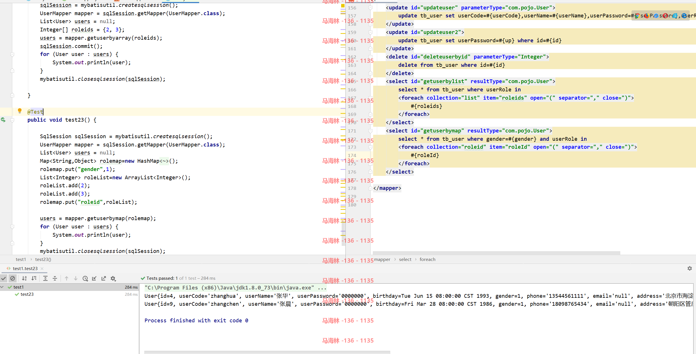Go to next failed test arrow
The width and height of the screenshot is (696, 354).
76,278
